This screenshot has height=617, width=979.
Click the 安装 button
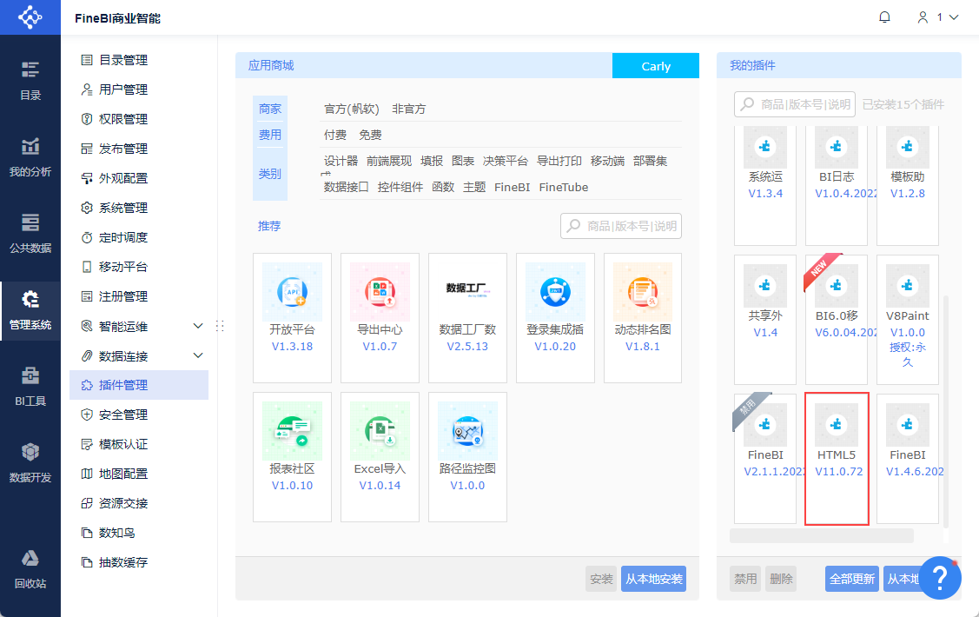[601, 579]
